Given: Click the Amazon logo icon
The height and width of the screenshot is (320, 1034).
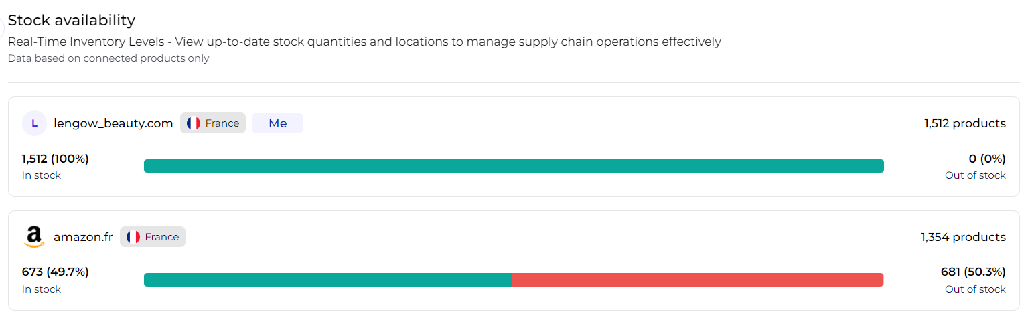Looking at the screenshot, I should click(34, 237).
